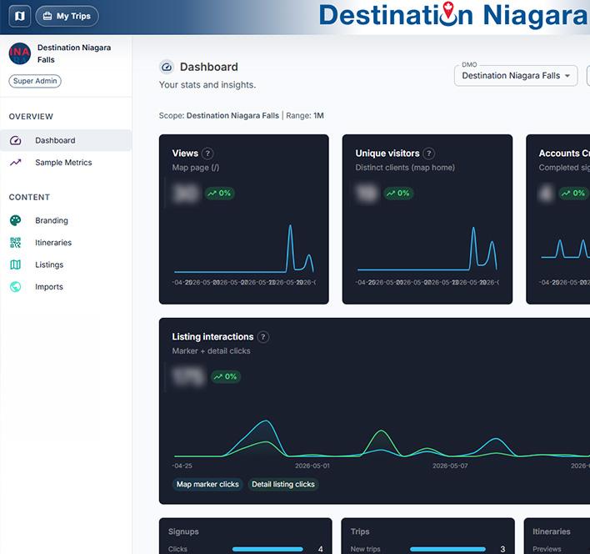Click the Super Admin badge

[35, 81]
